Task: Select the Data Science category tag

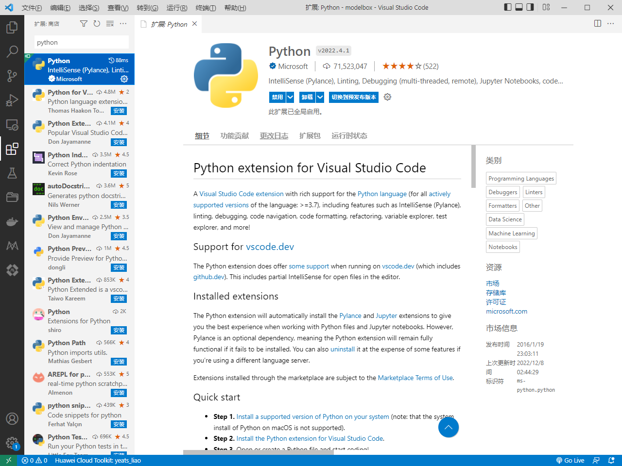Action: [505, 219]
